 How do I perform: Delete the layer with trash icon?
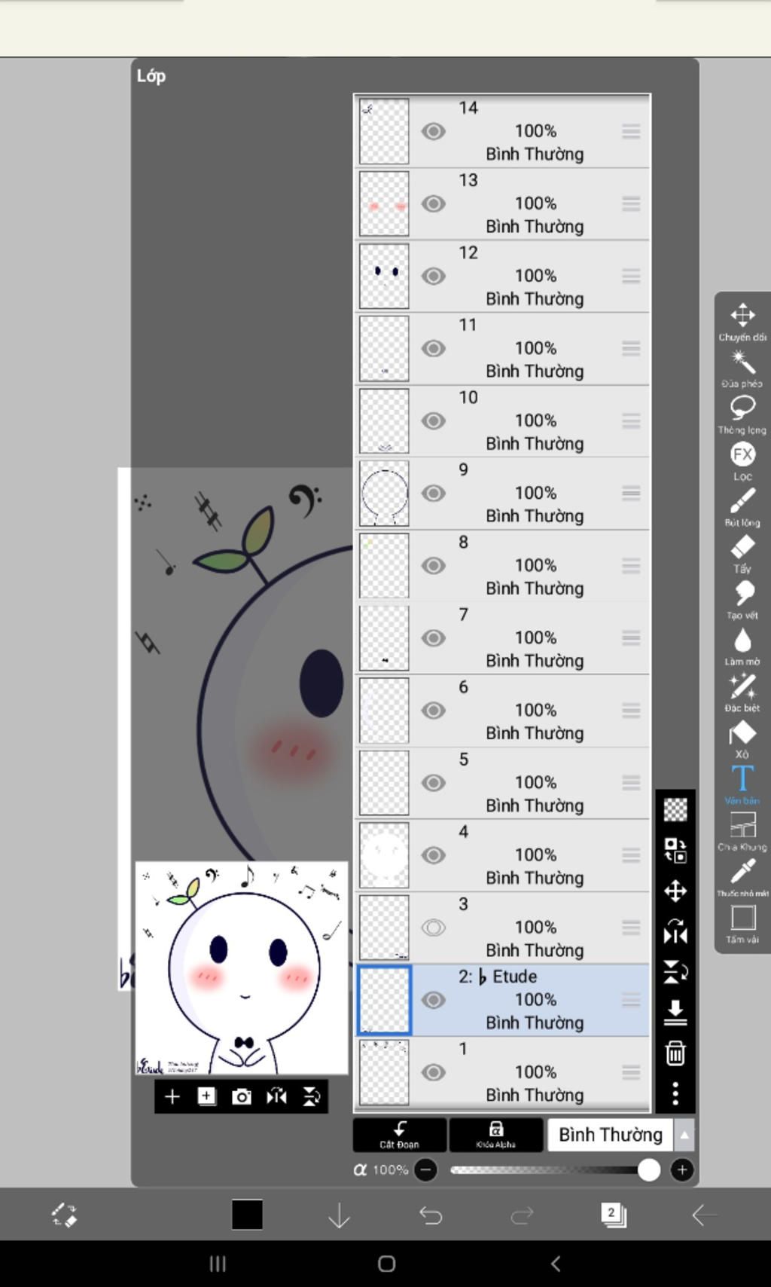pos(675,1053)
